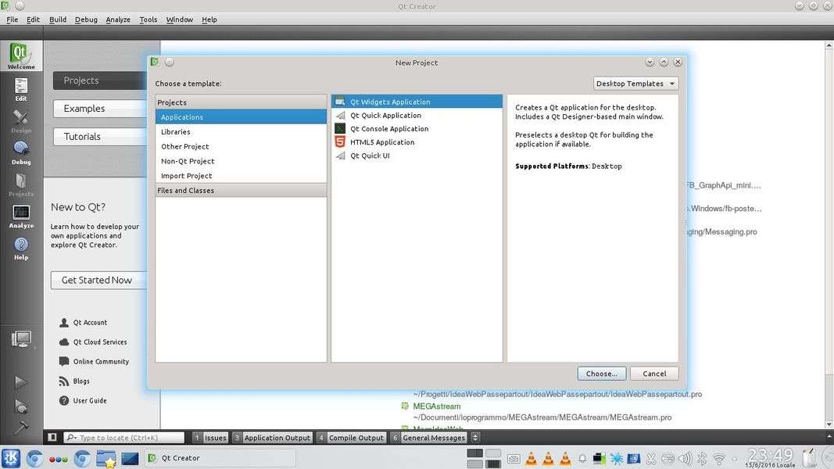The height and width of the screenshot is (469, 834).
Task: Select HTML5 Application template
Action: 417,142
